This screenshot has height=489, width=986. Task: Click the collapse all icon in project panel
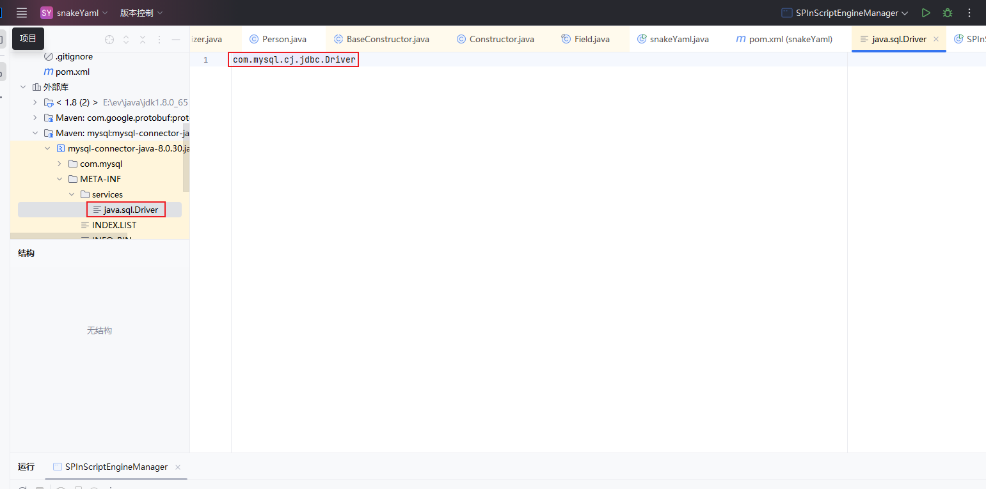(143, 40)
